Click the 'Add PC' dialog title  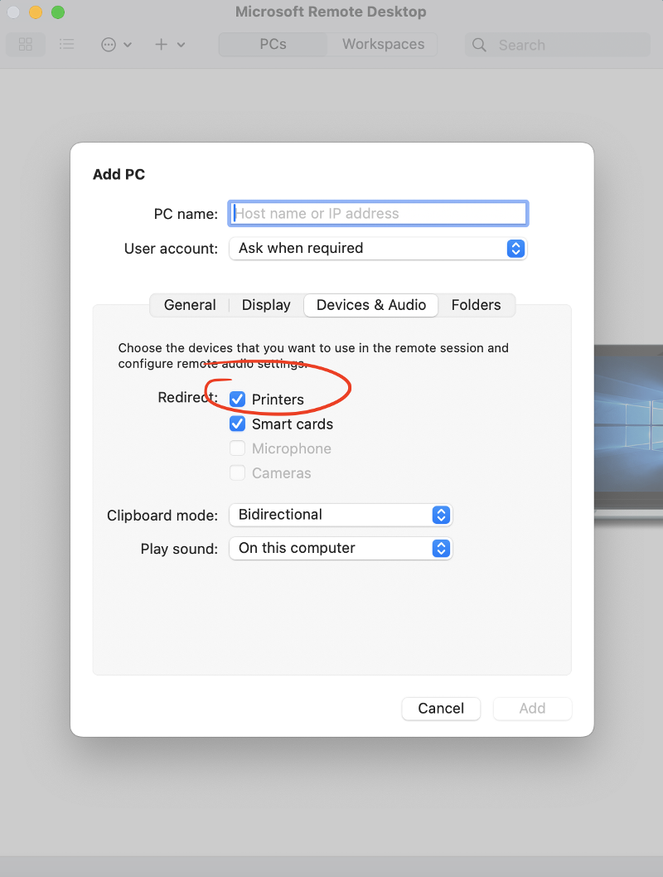pyautogui.click(x=119, y=175)
